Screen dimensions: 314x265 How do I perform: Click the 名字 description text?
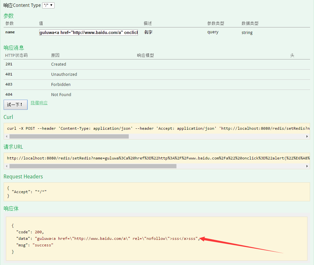pyautogui.click(x=148, y=32)
